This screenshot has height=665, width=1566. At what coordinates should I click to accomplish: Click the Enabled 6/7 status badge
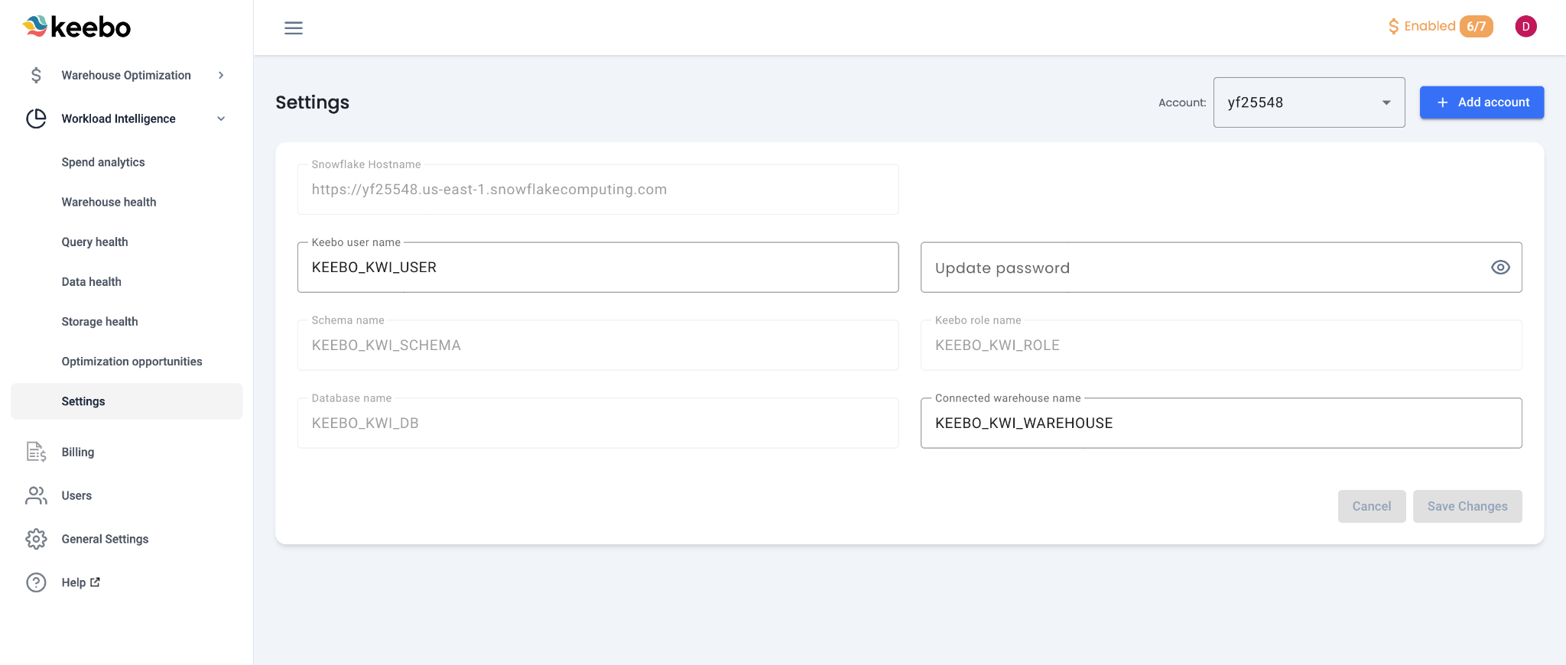(1440, 27)
